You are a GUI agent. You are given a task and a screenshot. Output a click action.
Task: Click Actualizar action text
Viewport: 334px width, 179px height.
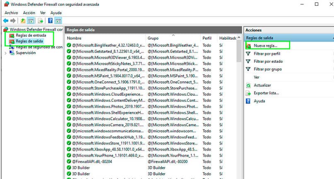pyautogui.click(x=262, y=85)
